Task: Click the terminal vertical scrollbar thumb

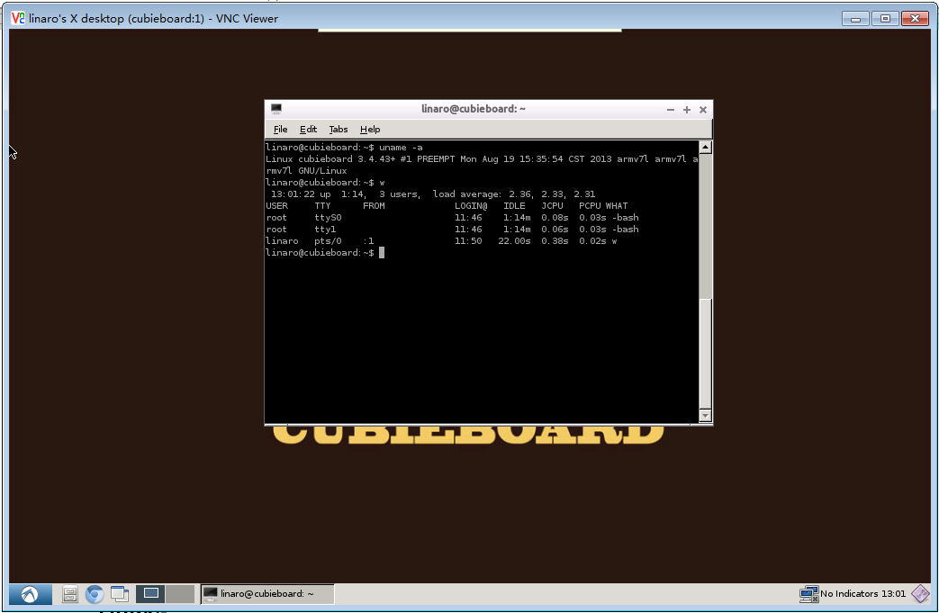Action: coord(706,353)
